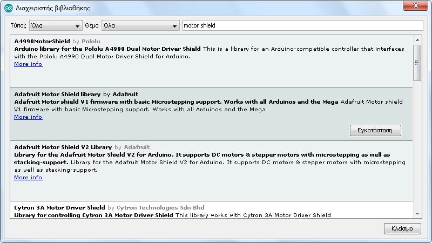This screenshot has width=432, height=243.
Task: Open More info link for A4990MotorShield
Action: tap(28, 64)
